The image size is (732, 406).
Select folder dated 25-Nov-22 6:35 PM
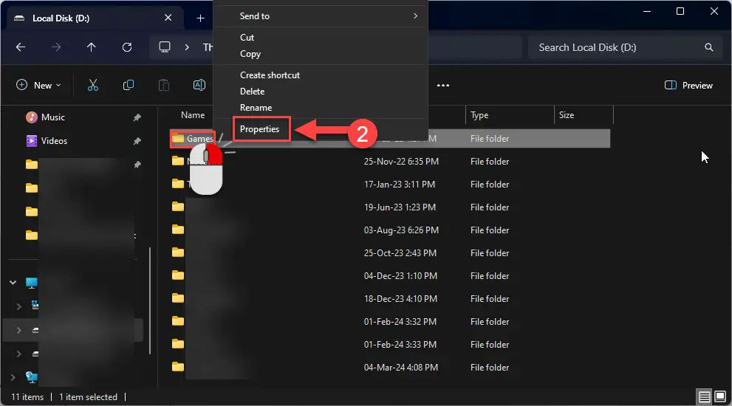(x=390, y=162)
